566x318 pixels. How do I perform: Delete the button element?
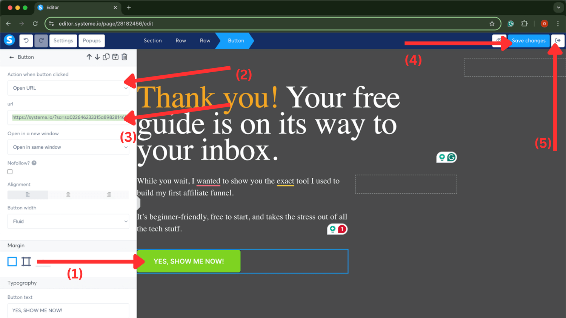[x=125, y=57]
